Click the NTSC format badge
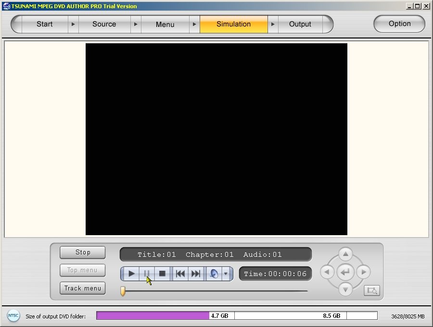433x327 pixels. [x=13, y=315]
